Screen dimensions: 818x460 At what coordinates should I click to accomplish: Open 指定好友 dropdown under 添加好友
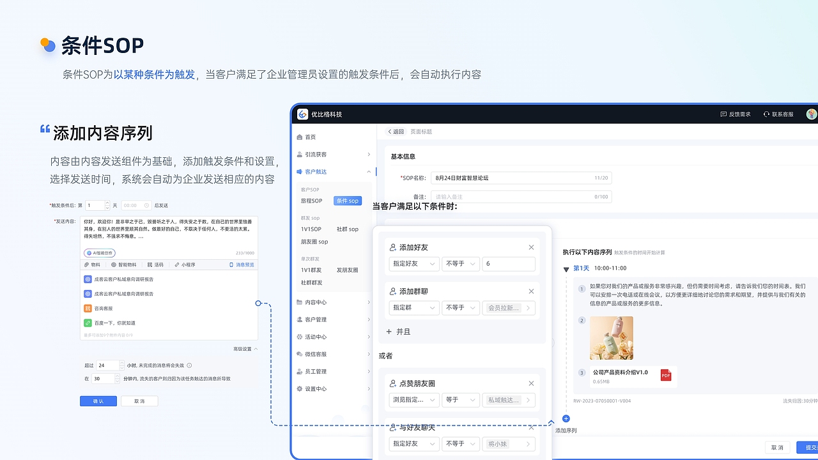(x=414, y=264)
